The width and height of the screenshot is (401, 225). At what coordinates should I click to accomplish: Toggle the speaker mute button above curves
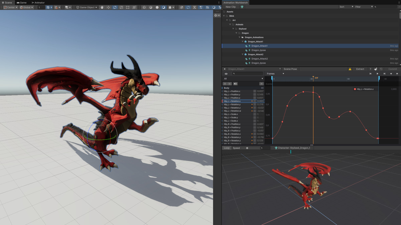tap(235, 84)
